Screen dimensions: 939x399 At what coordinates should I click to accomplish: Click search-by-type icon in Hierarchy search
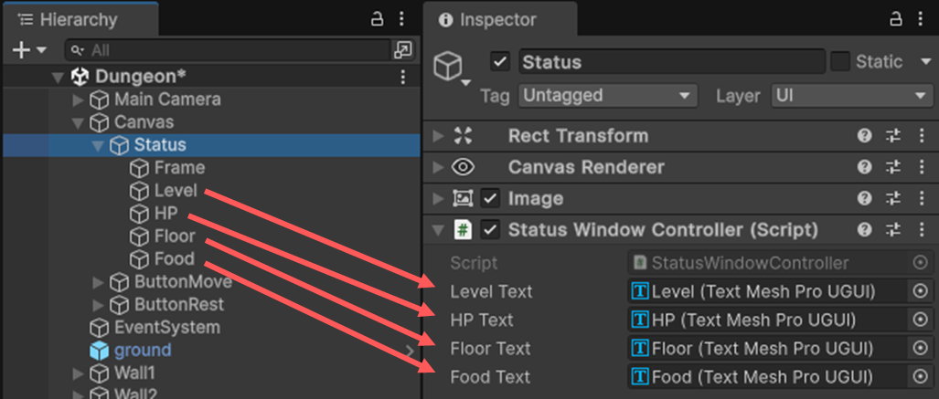pyautogui.click(x=402, y=50)
